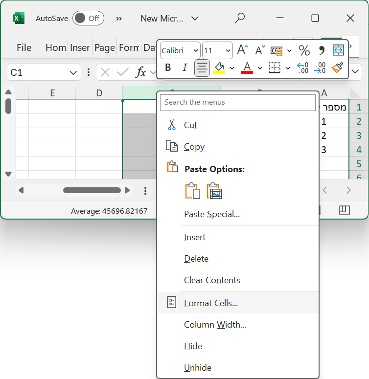Click the Format Painter brush icon
The height and width of the screenshot is (379, 369).
click(337, 67)
